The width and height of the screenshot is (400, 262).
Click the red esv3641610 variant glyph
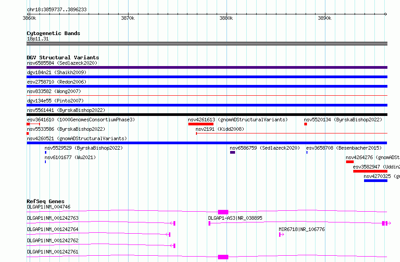pyautogui.click(x=33, y=124)
